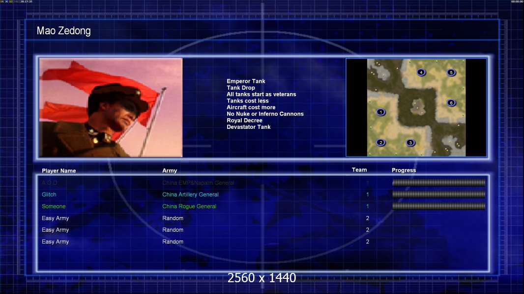524x294 pixels.
Task: Click "No Nuke or Inferno Cannons" text
Action: [265, 114]
